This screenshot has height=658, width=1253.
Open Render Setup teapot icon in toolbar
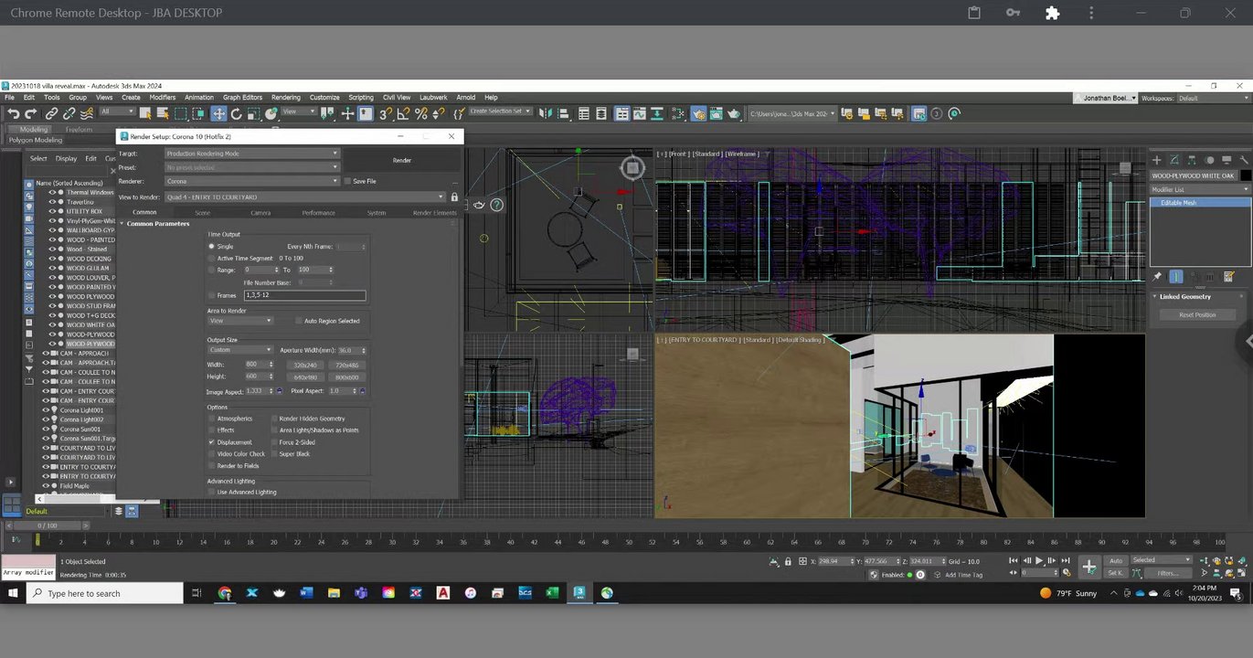tap(698, 113)
